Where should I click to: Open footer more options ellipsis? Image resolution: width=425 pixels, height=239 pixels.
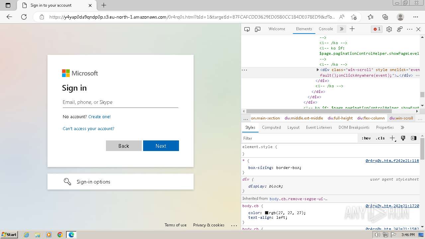(234, 225)
